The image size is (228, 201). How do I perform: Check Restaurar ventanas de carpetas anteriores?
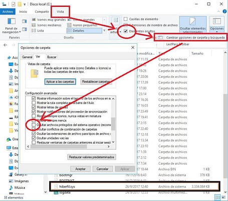pyautogui.click(x=34, y=143)
